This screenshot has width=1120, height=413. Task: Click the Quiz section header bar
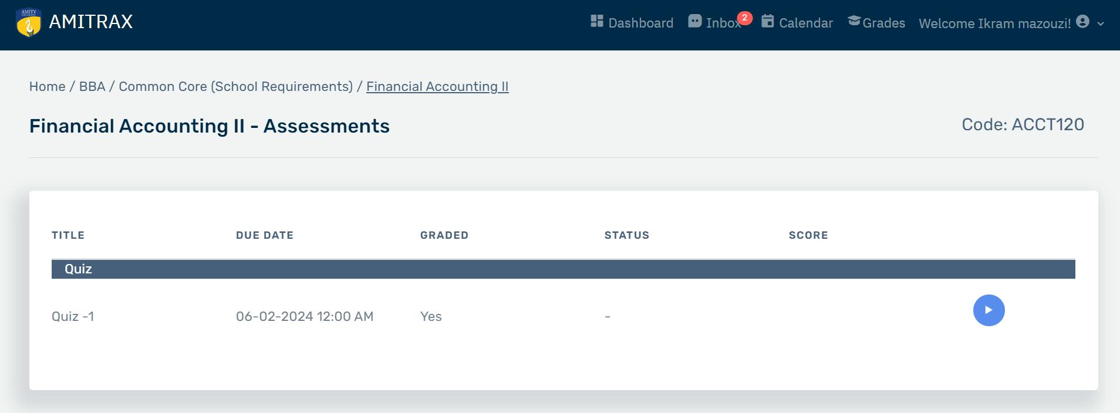[x=563, y=269]
